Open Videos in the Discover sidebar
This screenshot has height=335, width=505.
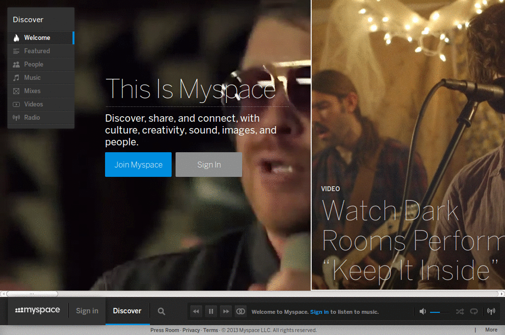pyautogui.click(x=41, y=104)
